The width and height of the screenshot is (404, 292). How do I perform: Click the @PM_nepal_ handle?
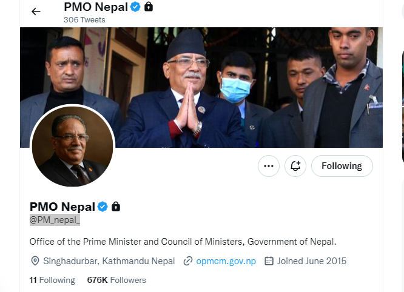pos(55,220)
